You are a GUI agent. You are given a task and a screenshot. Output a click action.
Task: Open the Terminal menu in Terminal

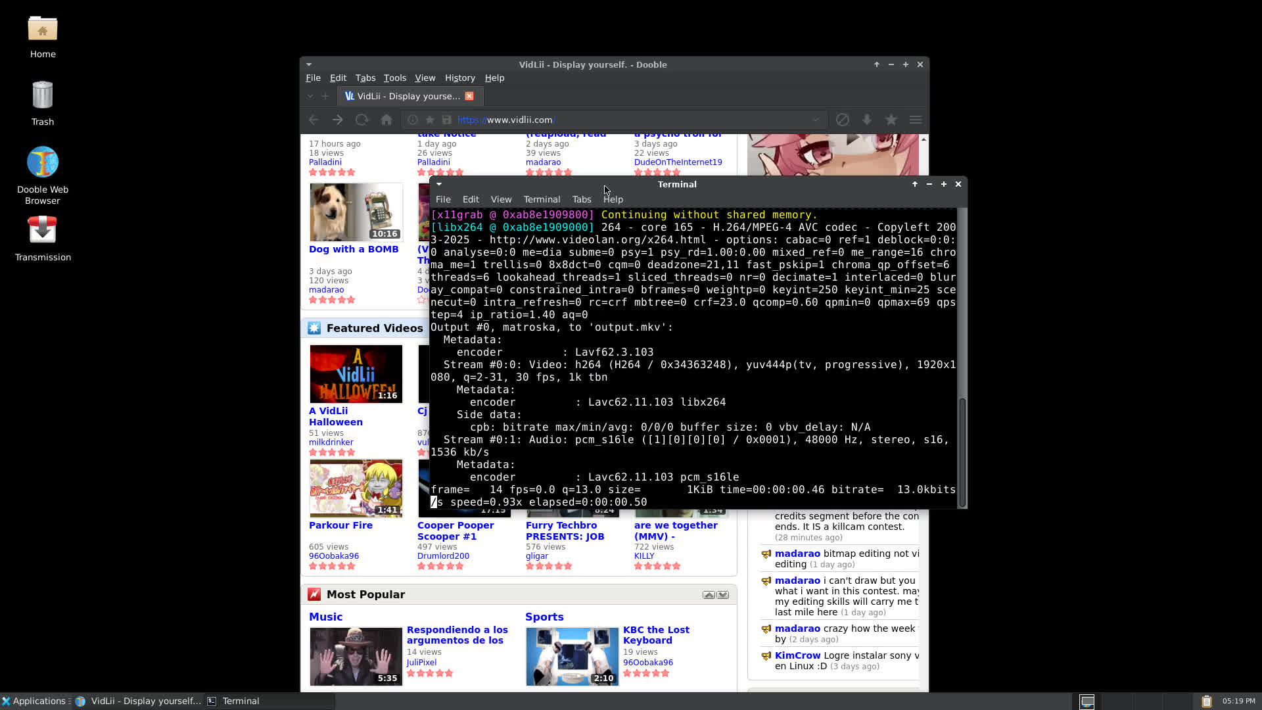coord(542,199)
